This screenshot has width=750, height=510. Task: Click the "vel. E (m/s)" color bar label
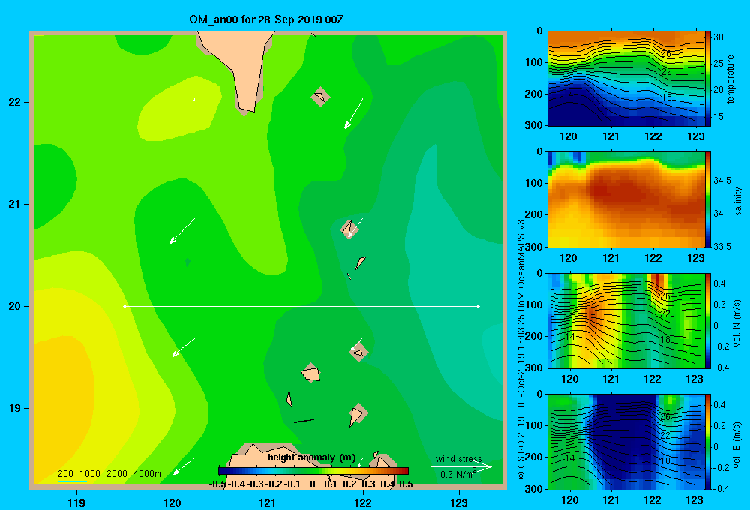pyautogui.click(x=736, y=444)
